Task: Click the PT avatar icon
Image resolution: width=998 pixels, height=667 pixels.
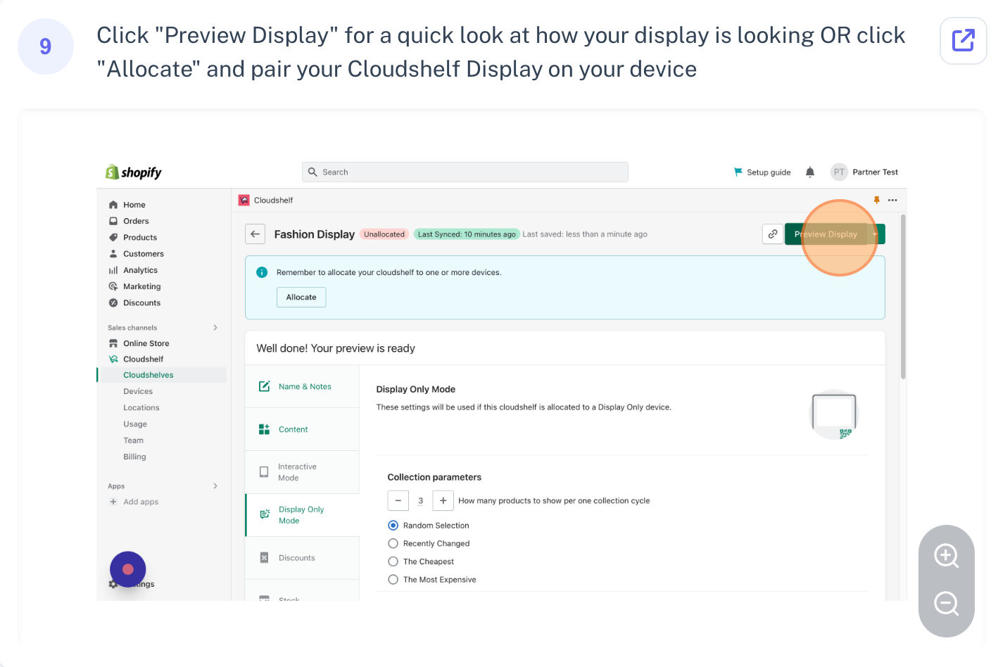Action: coord(839,172)
